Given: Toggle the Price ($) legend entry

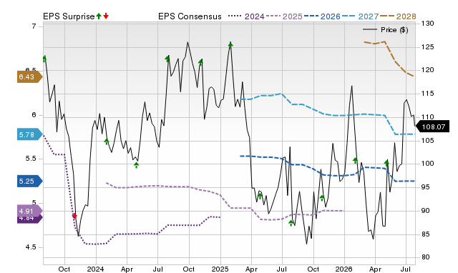Looking at the screenshot, I should (386, 30).
